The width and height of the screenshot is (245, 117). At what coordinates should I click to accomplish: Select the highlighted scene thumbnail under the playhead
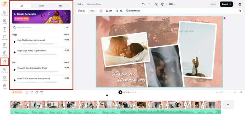pyautogui.click(x=107, y=104)
